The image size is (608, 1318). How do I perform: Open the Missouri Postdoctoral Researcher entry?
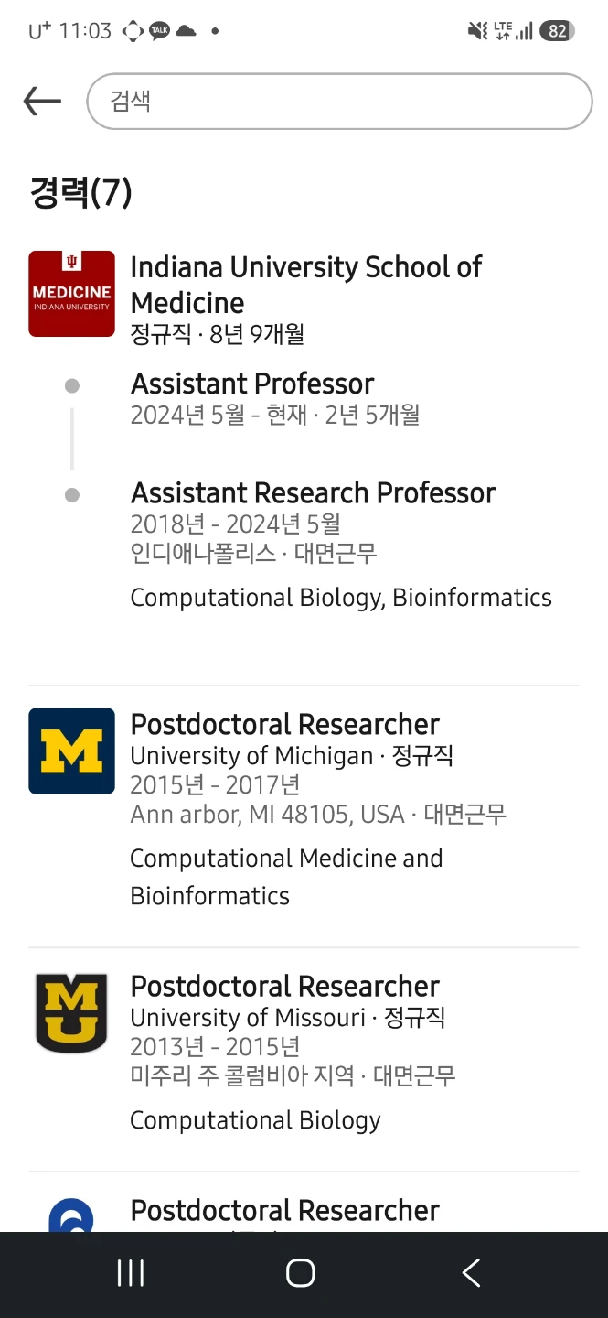284,987
